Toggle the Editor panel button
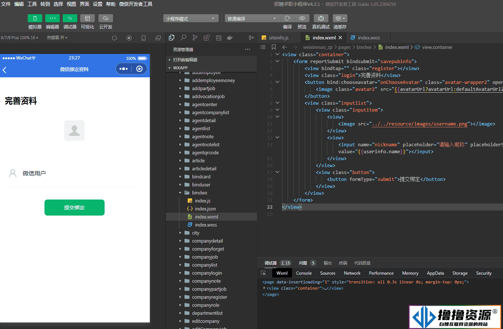This screenshot has height=329, width=503. [52, 18]
